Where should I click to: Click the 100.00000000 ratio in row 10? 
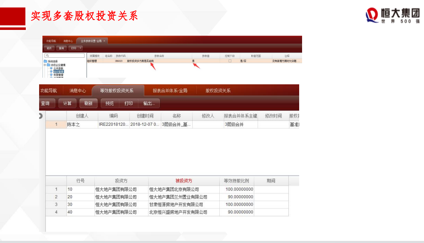237,189
